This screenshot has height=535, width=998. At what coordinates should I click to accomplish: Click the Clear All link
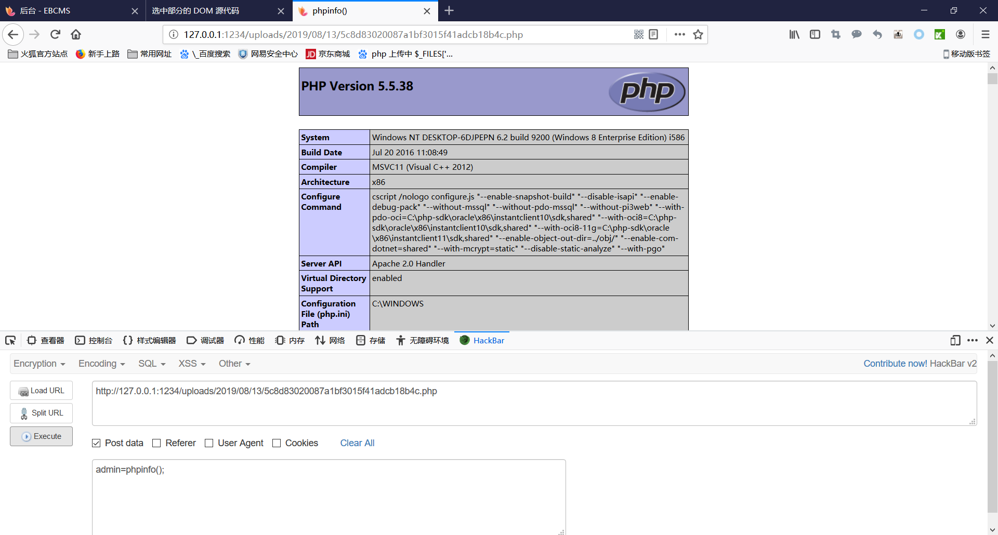click(357, 443)
